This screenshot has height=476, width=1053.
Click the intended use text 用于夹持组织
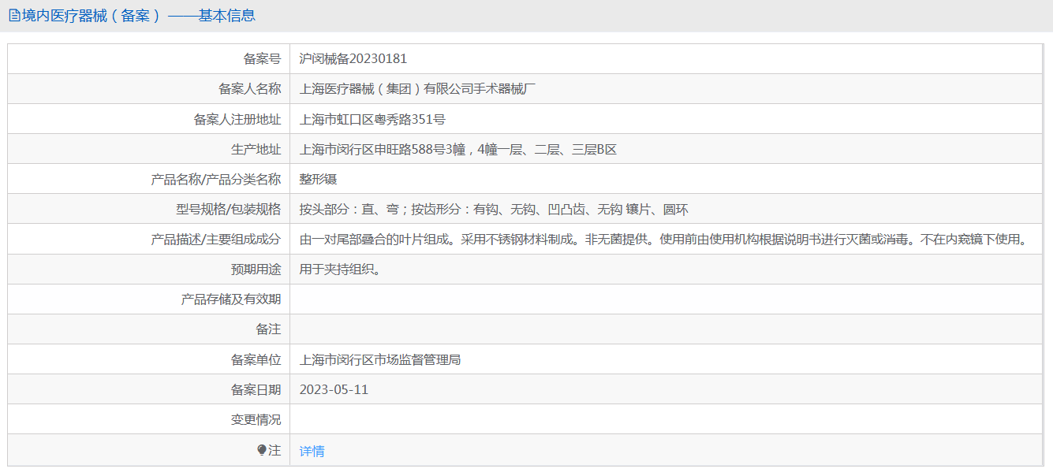coord(340,269)
